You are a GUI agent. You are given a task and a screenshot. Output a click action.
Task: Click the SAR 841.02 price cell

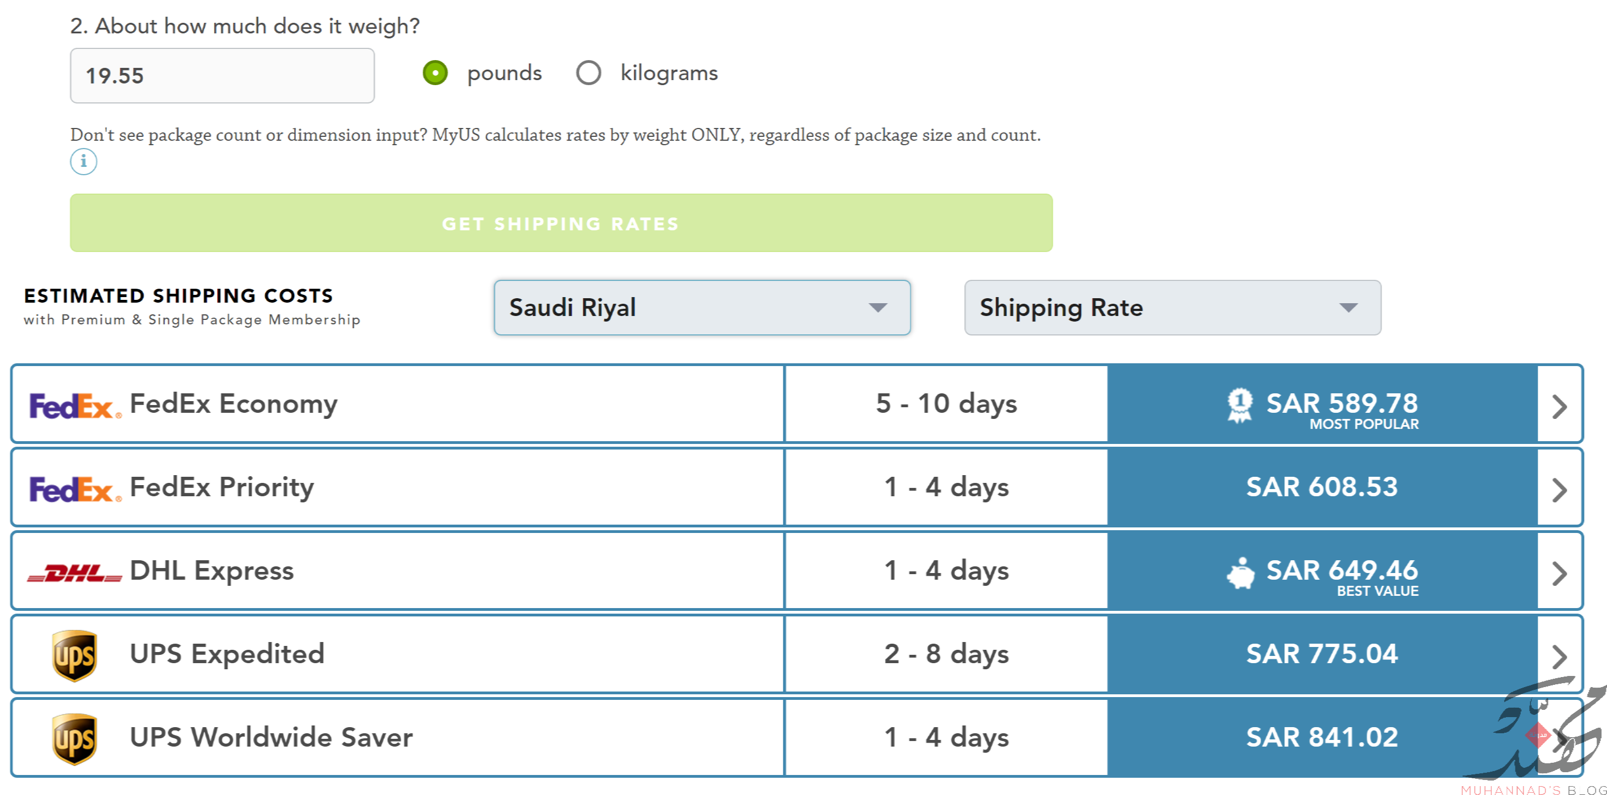coord(1322,738)
